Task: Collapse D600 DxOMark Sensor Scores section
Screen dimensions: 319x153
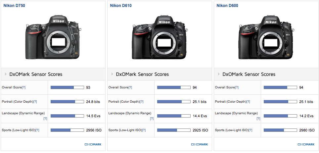Action: pyautogui.click(x=219, y=74)
